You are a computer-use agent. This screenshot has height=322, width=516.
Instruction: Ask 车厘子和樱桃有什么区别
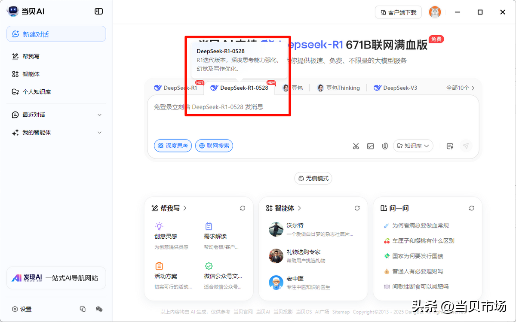point(419,241)
